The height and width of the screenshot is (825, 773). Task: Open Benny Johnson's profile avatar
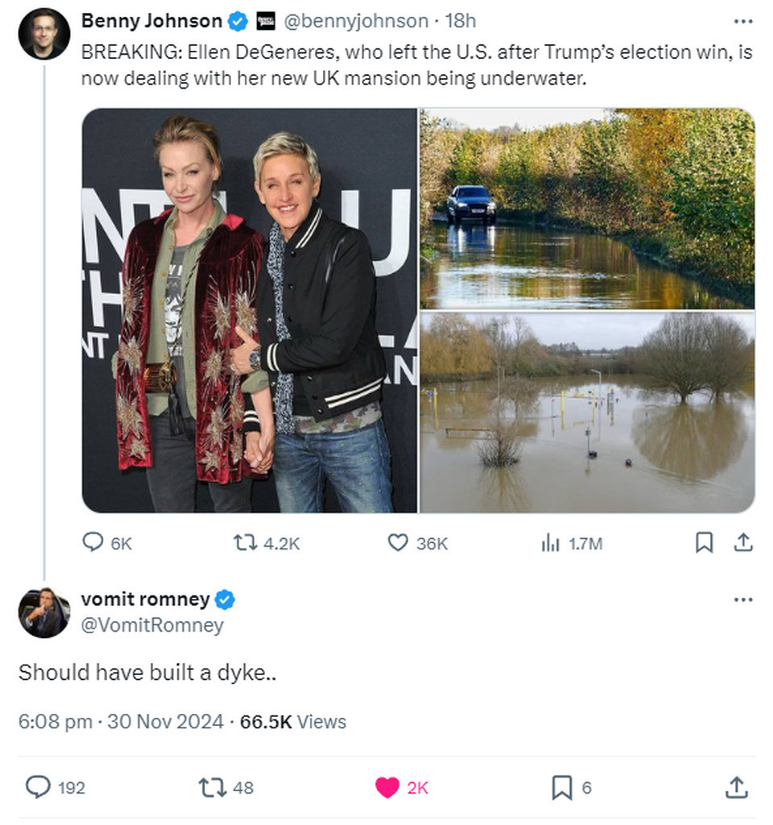tap(43, 34)
